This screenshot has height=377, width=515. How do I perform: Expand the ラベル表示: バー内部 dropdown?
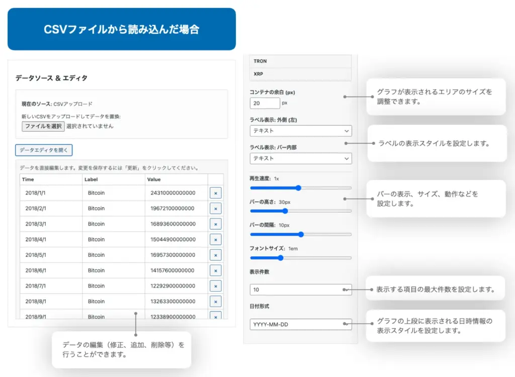300,158
